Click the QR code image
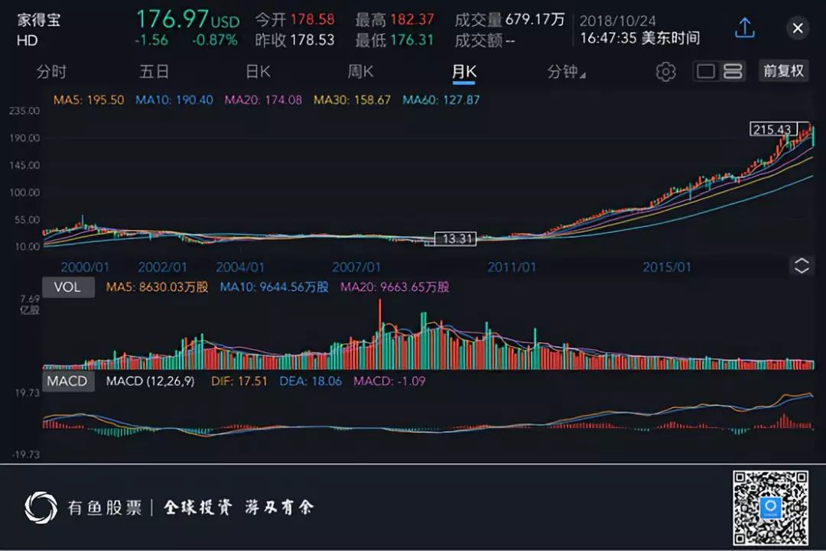Viewport: 826px width, 551px height. (770, 507)
